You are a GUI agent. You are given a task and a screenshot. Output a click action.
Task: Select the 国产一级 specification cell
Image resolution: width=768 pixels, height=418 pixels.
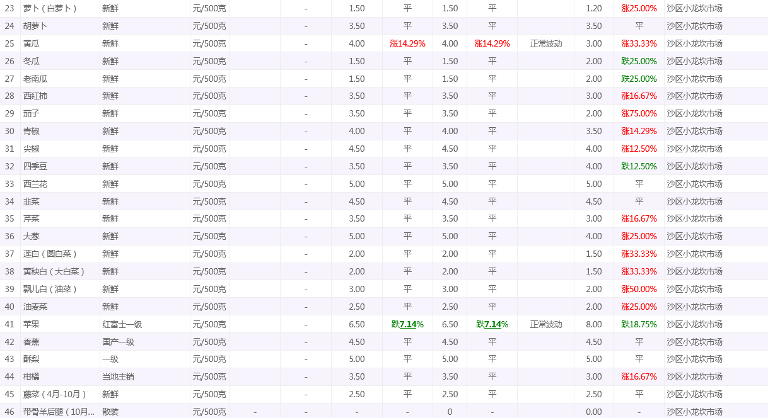[118, 342]
